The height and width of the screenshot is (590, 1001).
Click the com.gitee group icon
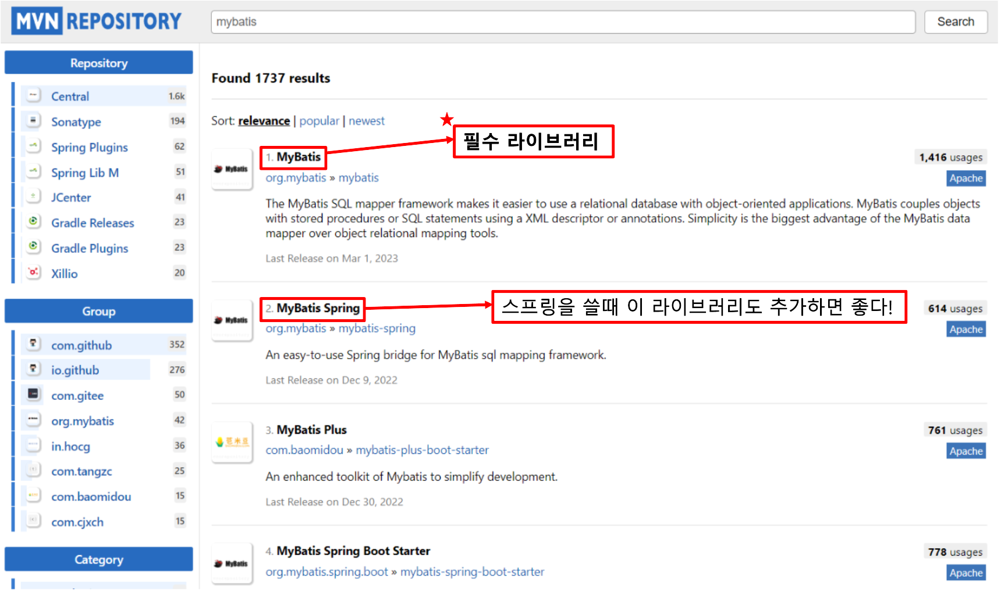click(34, 395)
